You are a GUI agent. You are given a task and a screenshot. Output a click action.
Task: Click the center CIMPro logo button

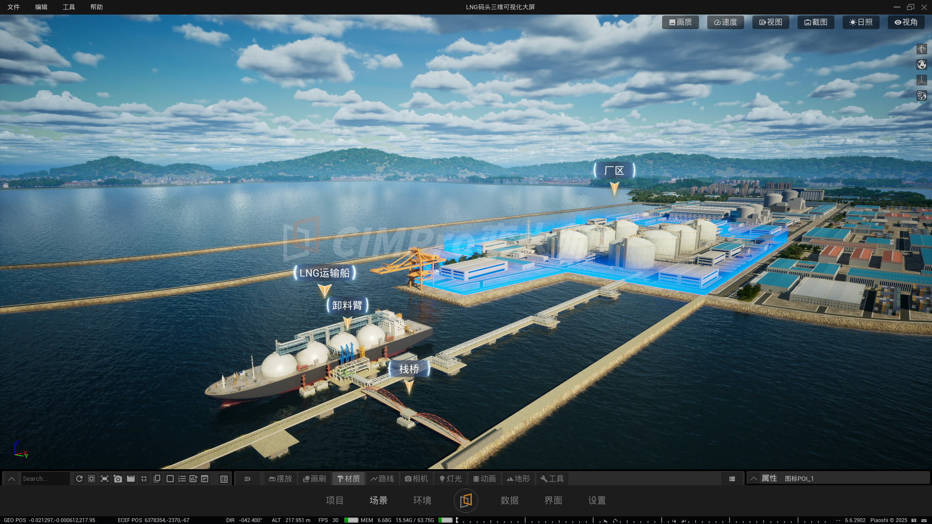pyautogui.click(x=466, y=500)
